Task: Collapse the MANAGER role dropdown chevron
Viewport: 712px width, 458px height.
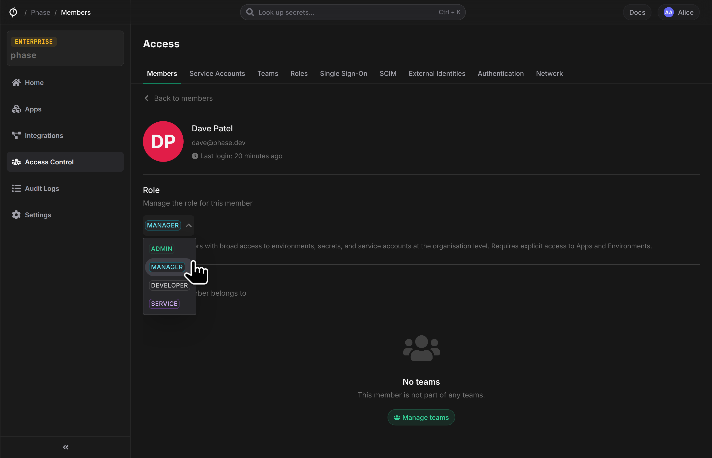Action: coord(188,225)
